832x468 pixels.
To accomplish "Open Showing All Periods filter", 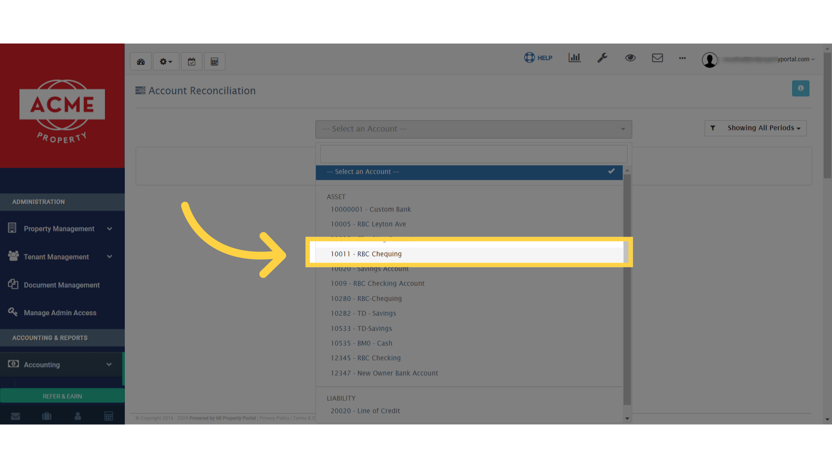I will tap(756, 128).
